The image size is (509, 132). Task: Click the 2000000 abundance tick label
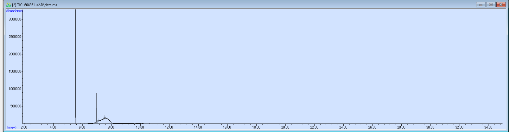15,54
